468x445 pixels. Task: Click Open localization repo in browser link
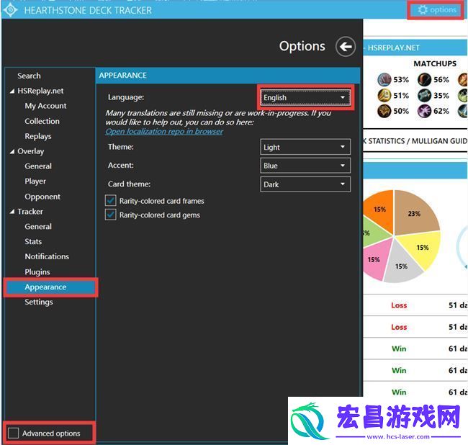(x=164, y=131)
